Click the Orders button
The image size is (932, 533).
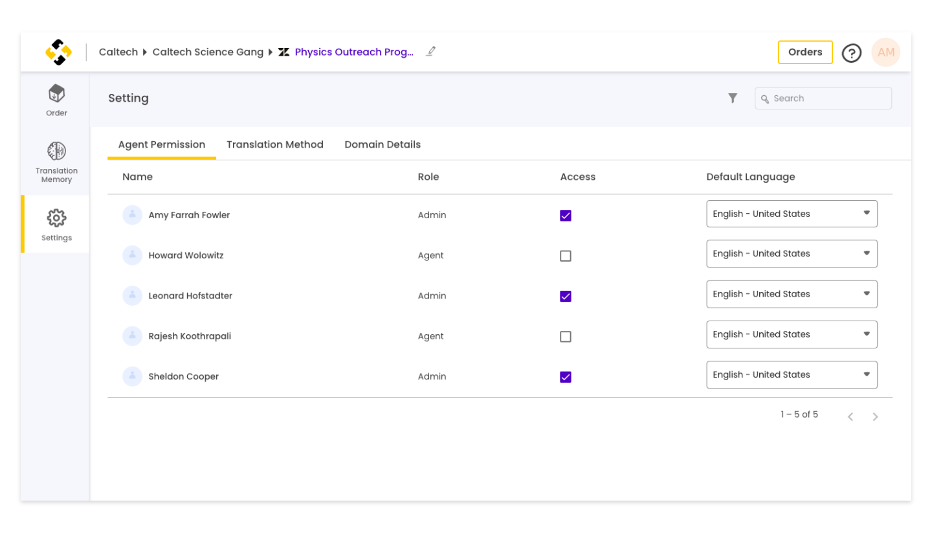pyautogui.click(x=805, y=52)
